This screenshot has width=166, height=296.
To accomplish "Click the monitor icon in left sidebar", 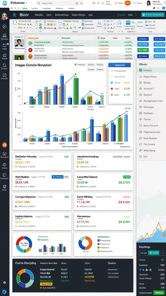I will [x=5, y=36].
